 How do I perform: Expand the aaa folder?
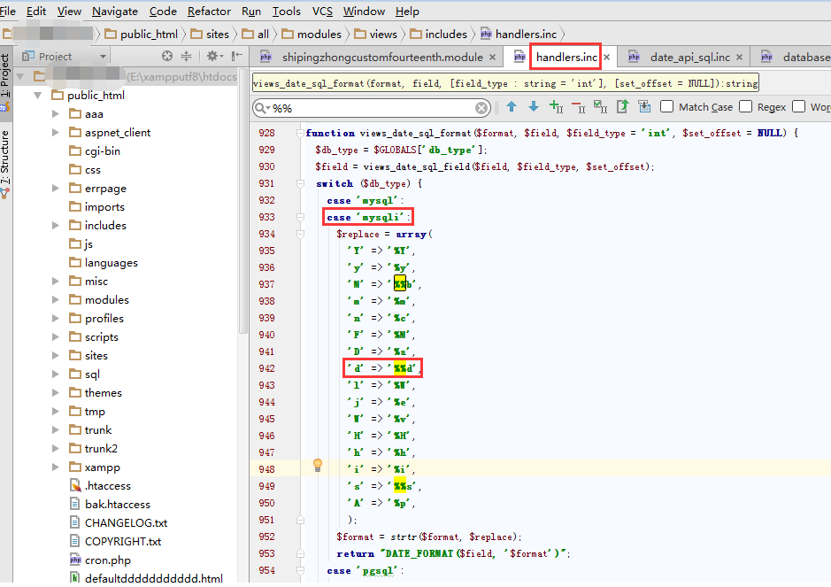click(x=55, y=113)
